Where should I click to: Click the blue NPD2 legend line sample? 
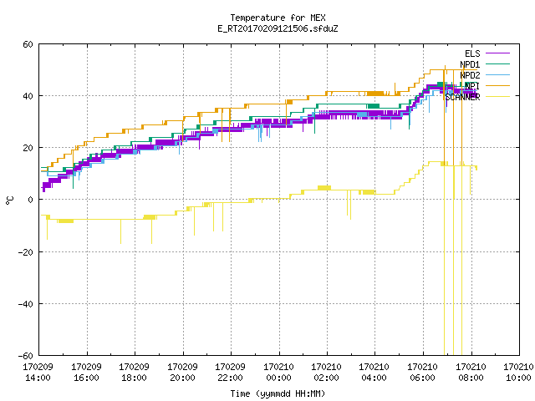click(x=497, y=74)
